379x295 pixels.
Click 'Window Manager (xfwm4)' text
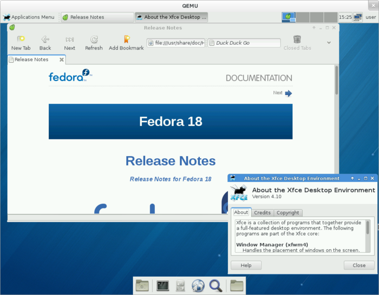coord(272,245)
